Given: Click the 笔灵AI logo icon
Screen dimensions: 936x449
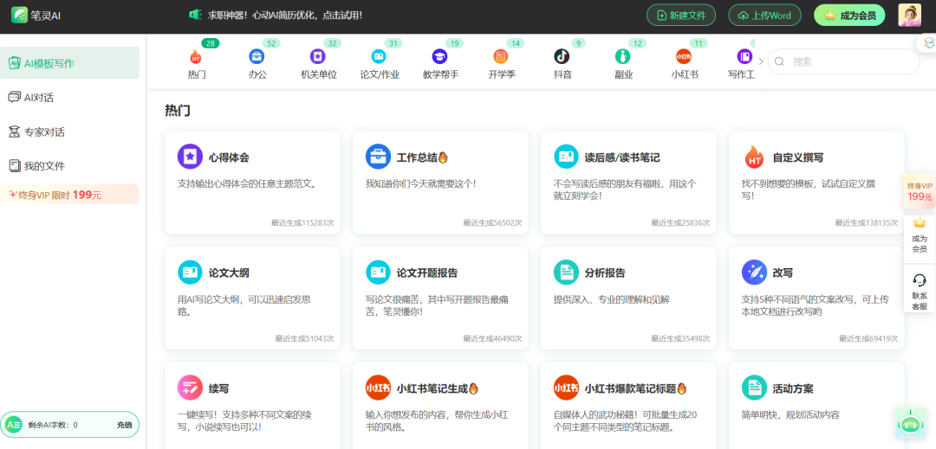Looking at the screenshot, I should click(19, 16).
